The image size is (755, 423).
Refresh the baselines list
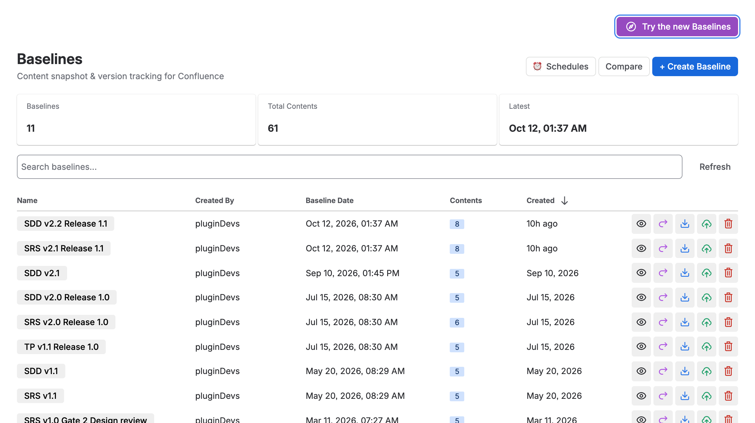tap(715, 167)
